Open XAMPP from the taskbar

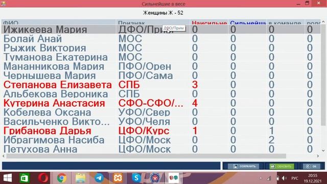118,178
